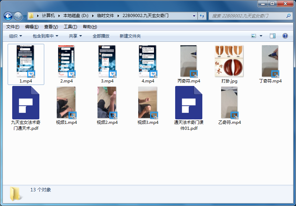Click the Forward navigation arrow button

18,16
